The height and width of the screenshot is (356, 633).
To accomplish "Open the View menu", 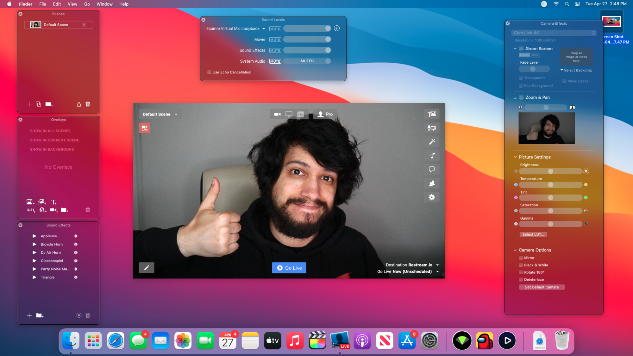I will tap(72, 4).
